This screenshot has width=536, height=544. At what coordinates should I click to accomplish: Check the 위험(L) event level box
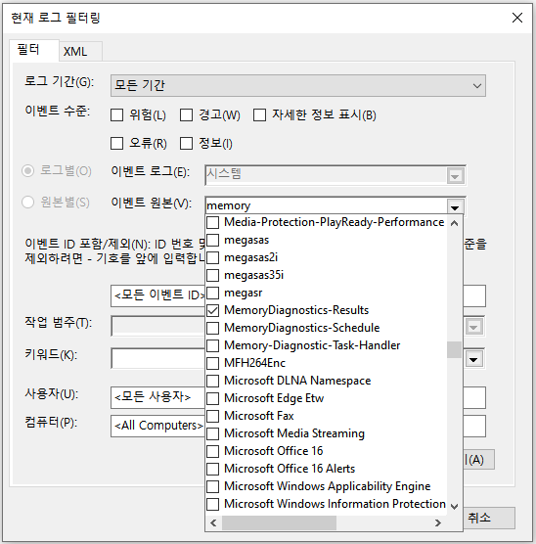117,114
